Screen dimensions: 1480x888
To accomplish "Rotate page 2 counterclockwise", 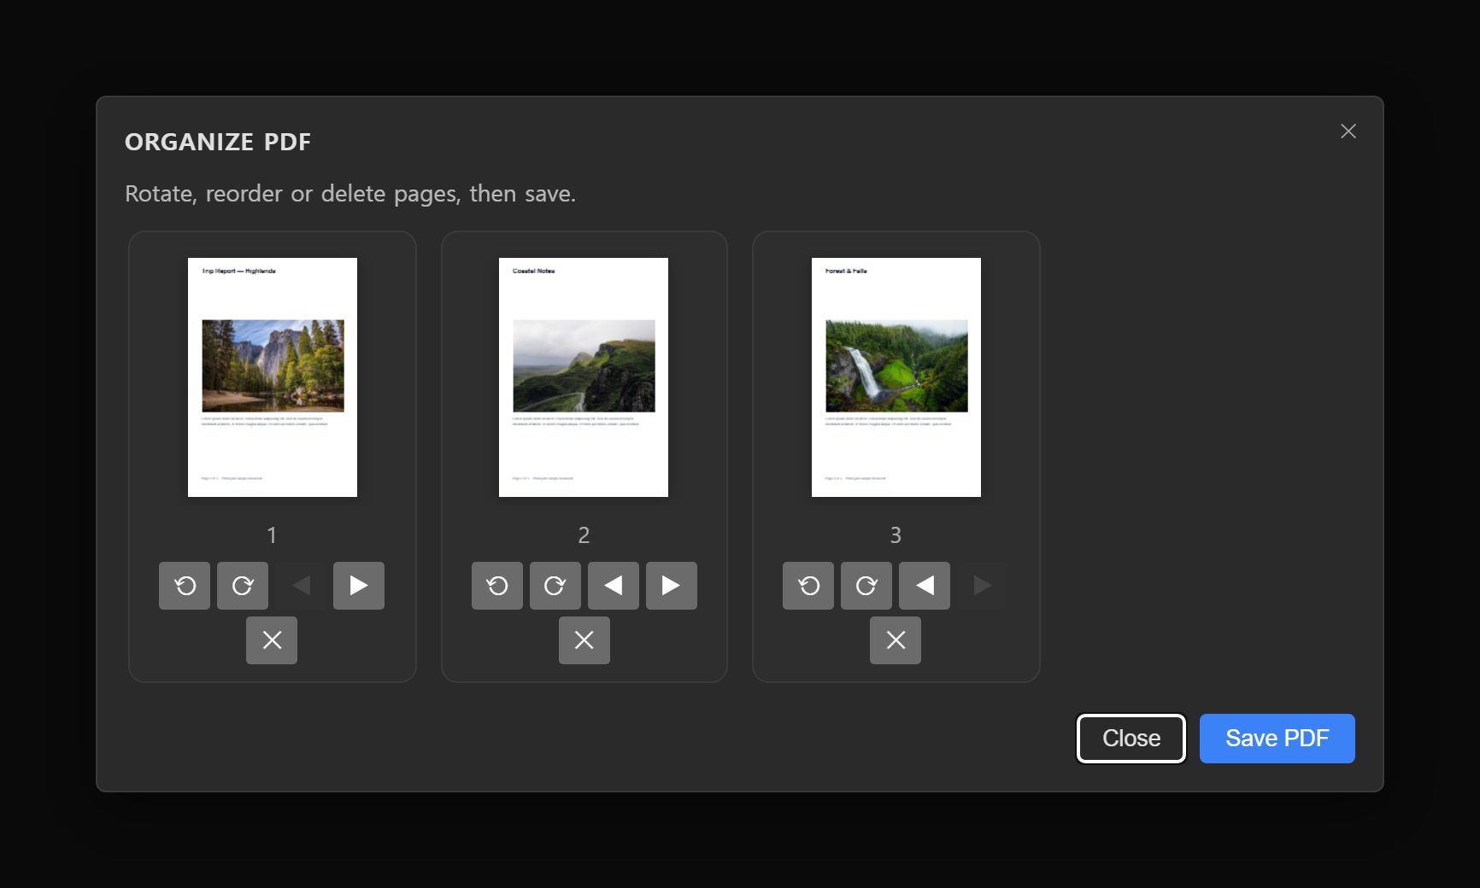I will (x=497, y=586).
